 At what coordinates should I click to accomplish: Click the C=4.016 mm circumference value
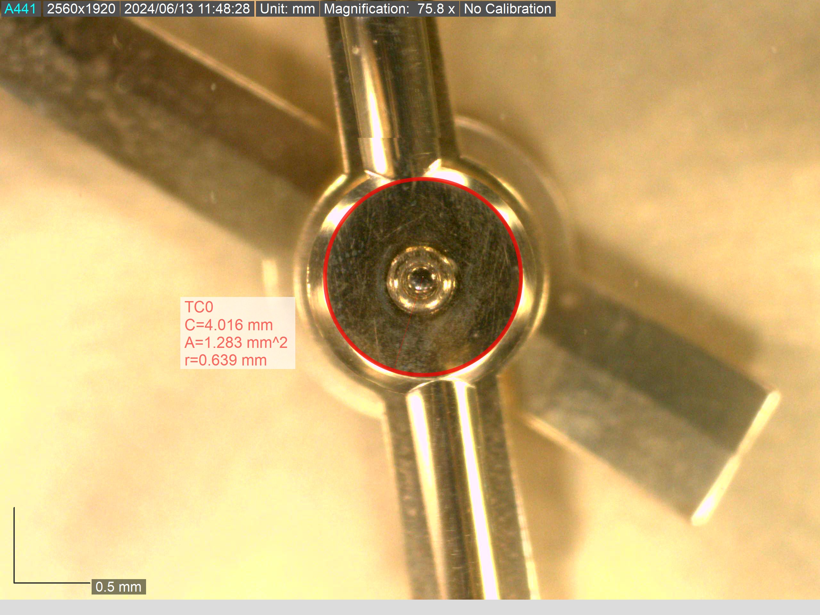[x=229, y=325]
